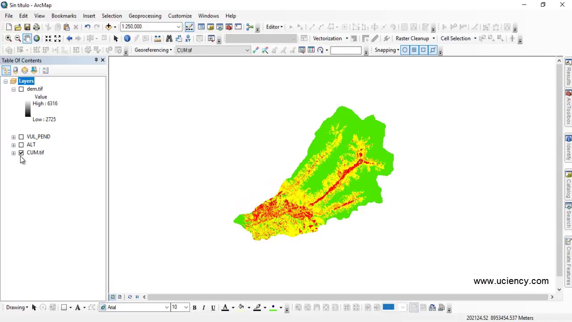Toggle End Snapping button
Viewport: 572px width, 322px height.
click(x=414, y=50)
